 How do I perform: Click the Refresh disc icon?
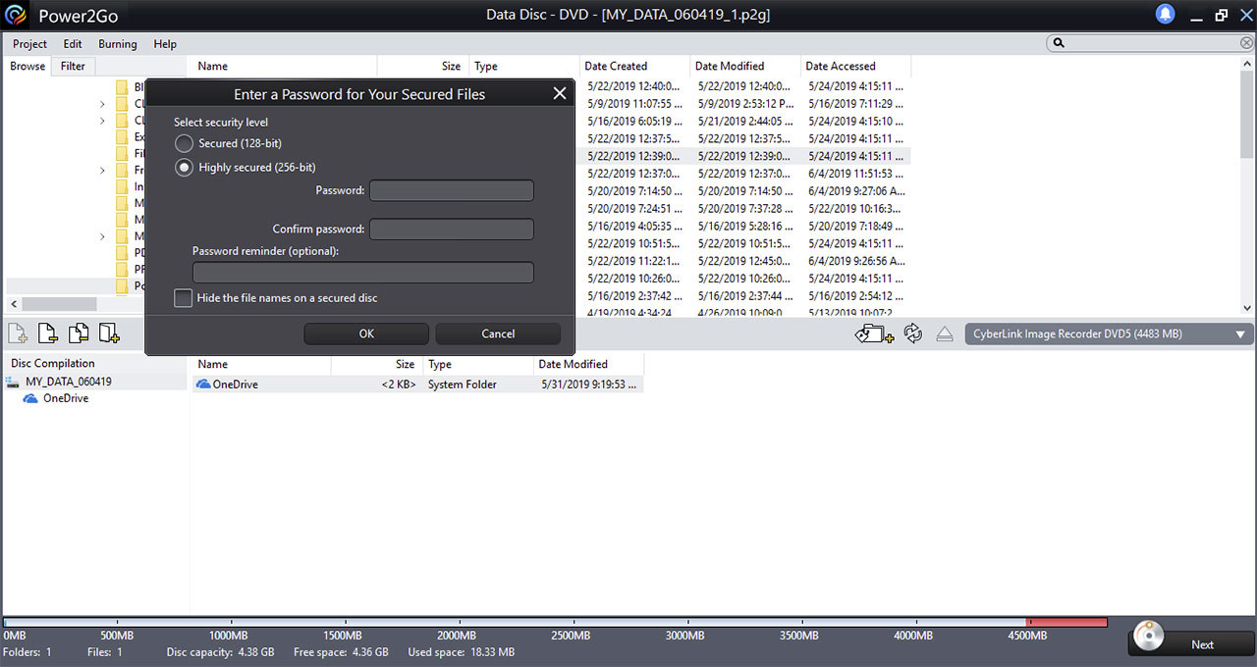(913, 333)
